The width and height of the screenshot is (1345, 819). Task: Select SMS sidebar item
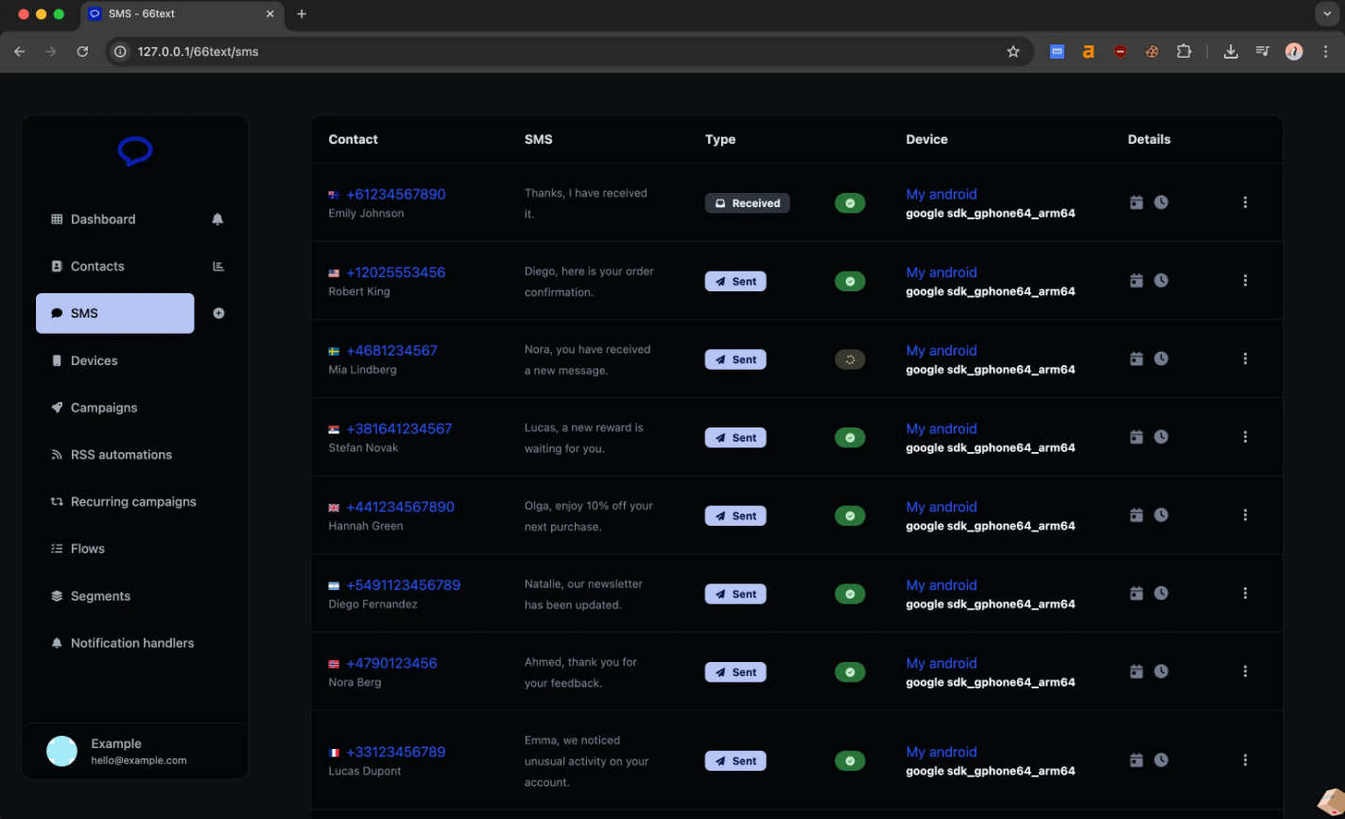coord(115,313)
